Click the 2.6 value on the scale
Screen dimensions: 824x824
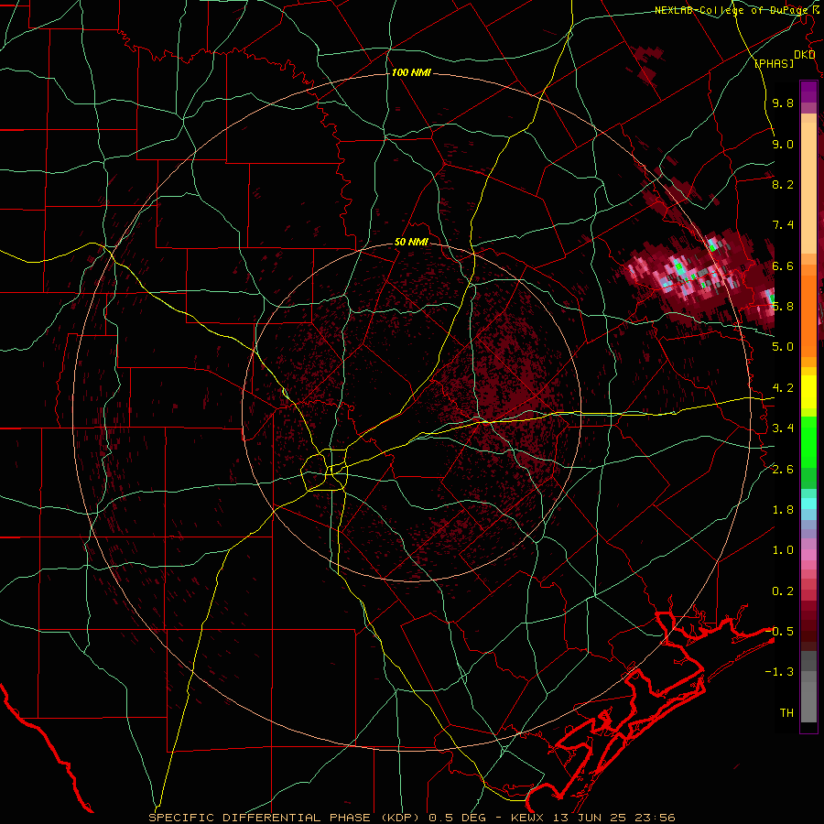[x=783, y=470]
